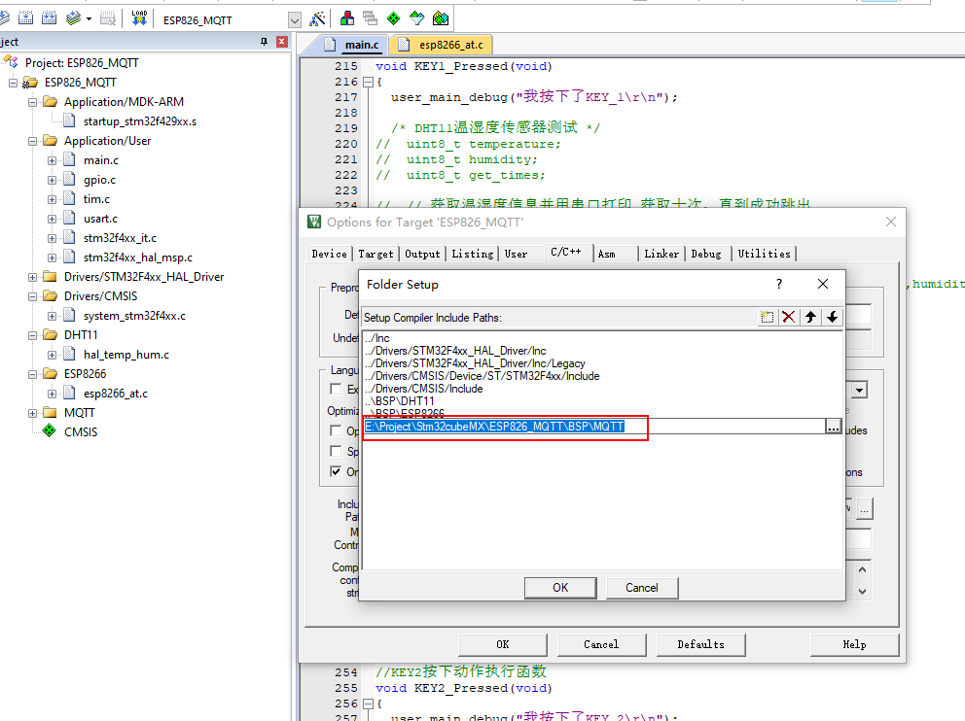Click the scroll-up arrow of compiler control string
This screenshot has height=721, width=965.
coord(862,569)
